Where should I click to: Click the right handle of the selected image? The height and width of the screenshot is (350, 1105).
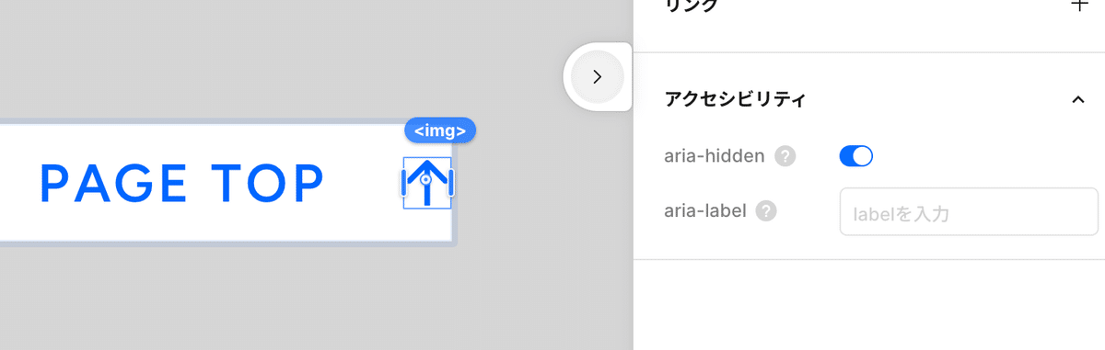pyautogui.click(x=451, y=183)
